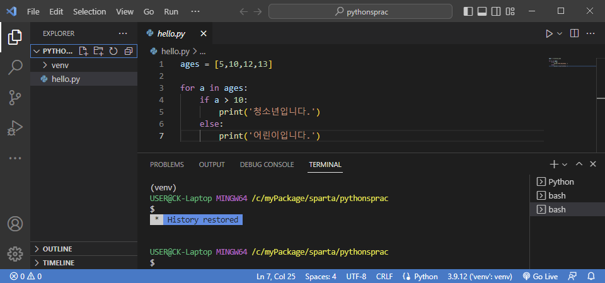
Task: Open the Manage gear settings
Action: pyautogui.click(x=15, y=253)
